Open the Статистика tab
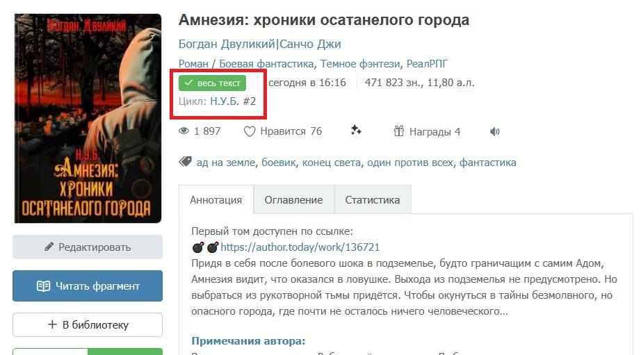641x355 pixels. click(373, 200)
